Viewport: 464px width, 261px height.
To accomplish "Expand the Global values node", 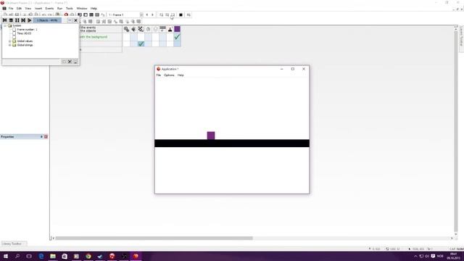I will coord(9,41).
